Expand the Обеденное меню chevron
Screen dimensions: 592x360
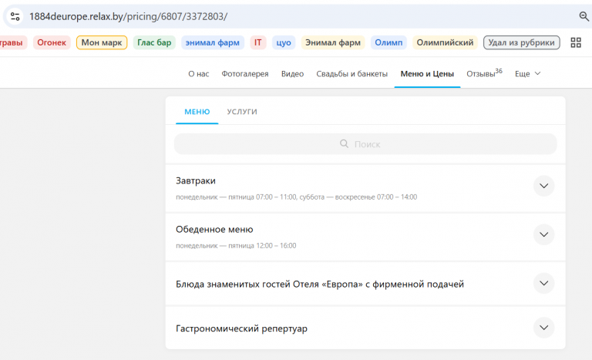(543, 234)
